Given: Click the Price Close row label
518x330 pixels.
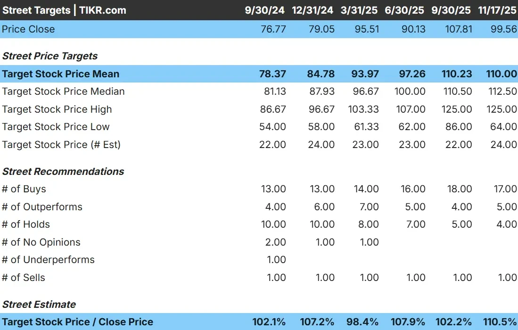Looking at the screenshot, I should coord(29,29).
